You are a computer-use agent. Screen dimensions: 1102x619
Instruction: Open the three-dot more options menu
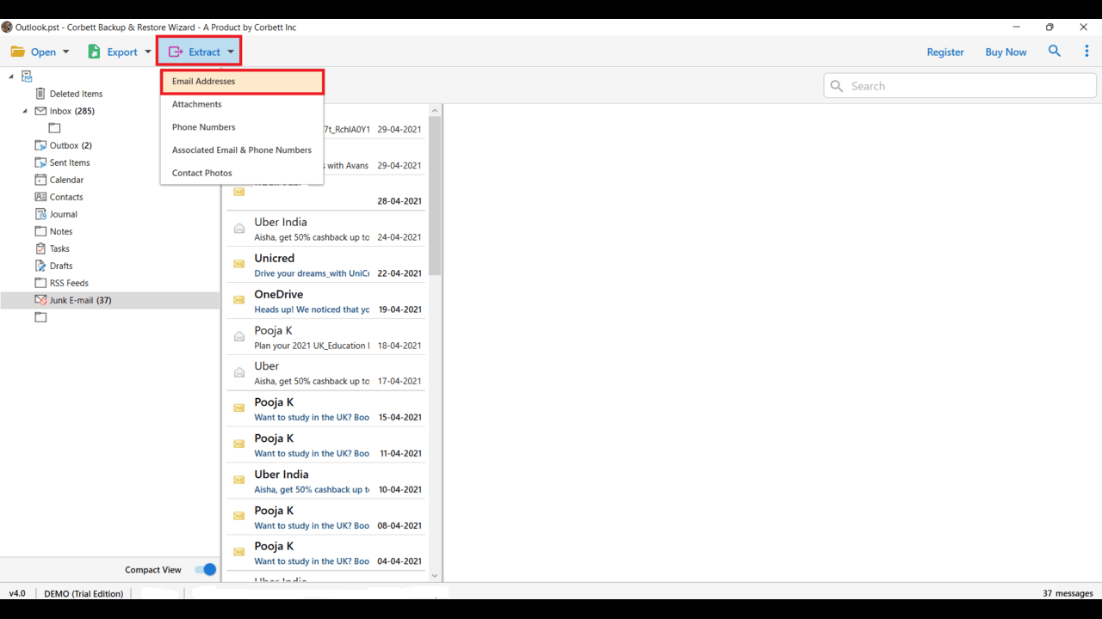point(1087,52)
